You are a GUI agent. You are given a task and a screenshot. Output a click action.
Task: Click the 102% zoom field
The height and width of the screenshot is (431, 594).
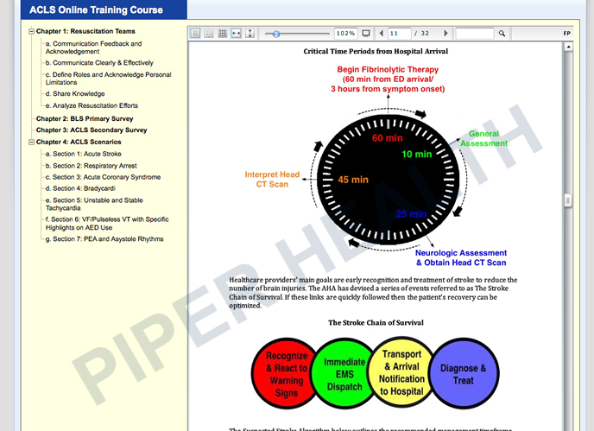345,34
